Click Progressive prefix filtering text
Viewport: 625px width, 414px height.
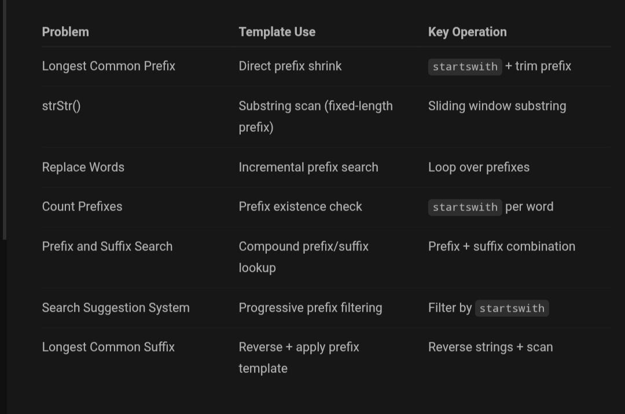pos(311,308)
